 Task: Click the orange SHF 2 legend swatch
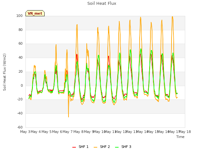click(x=95, y=147)
